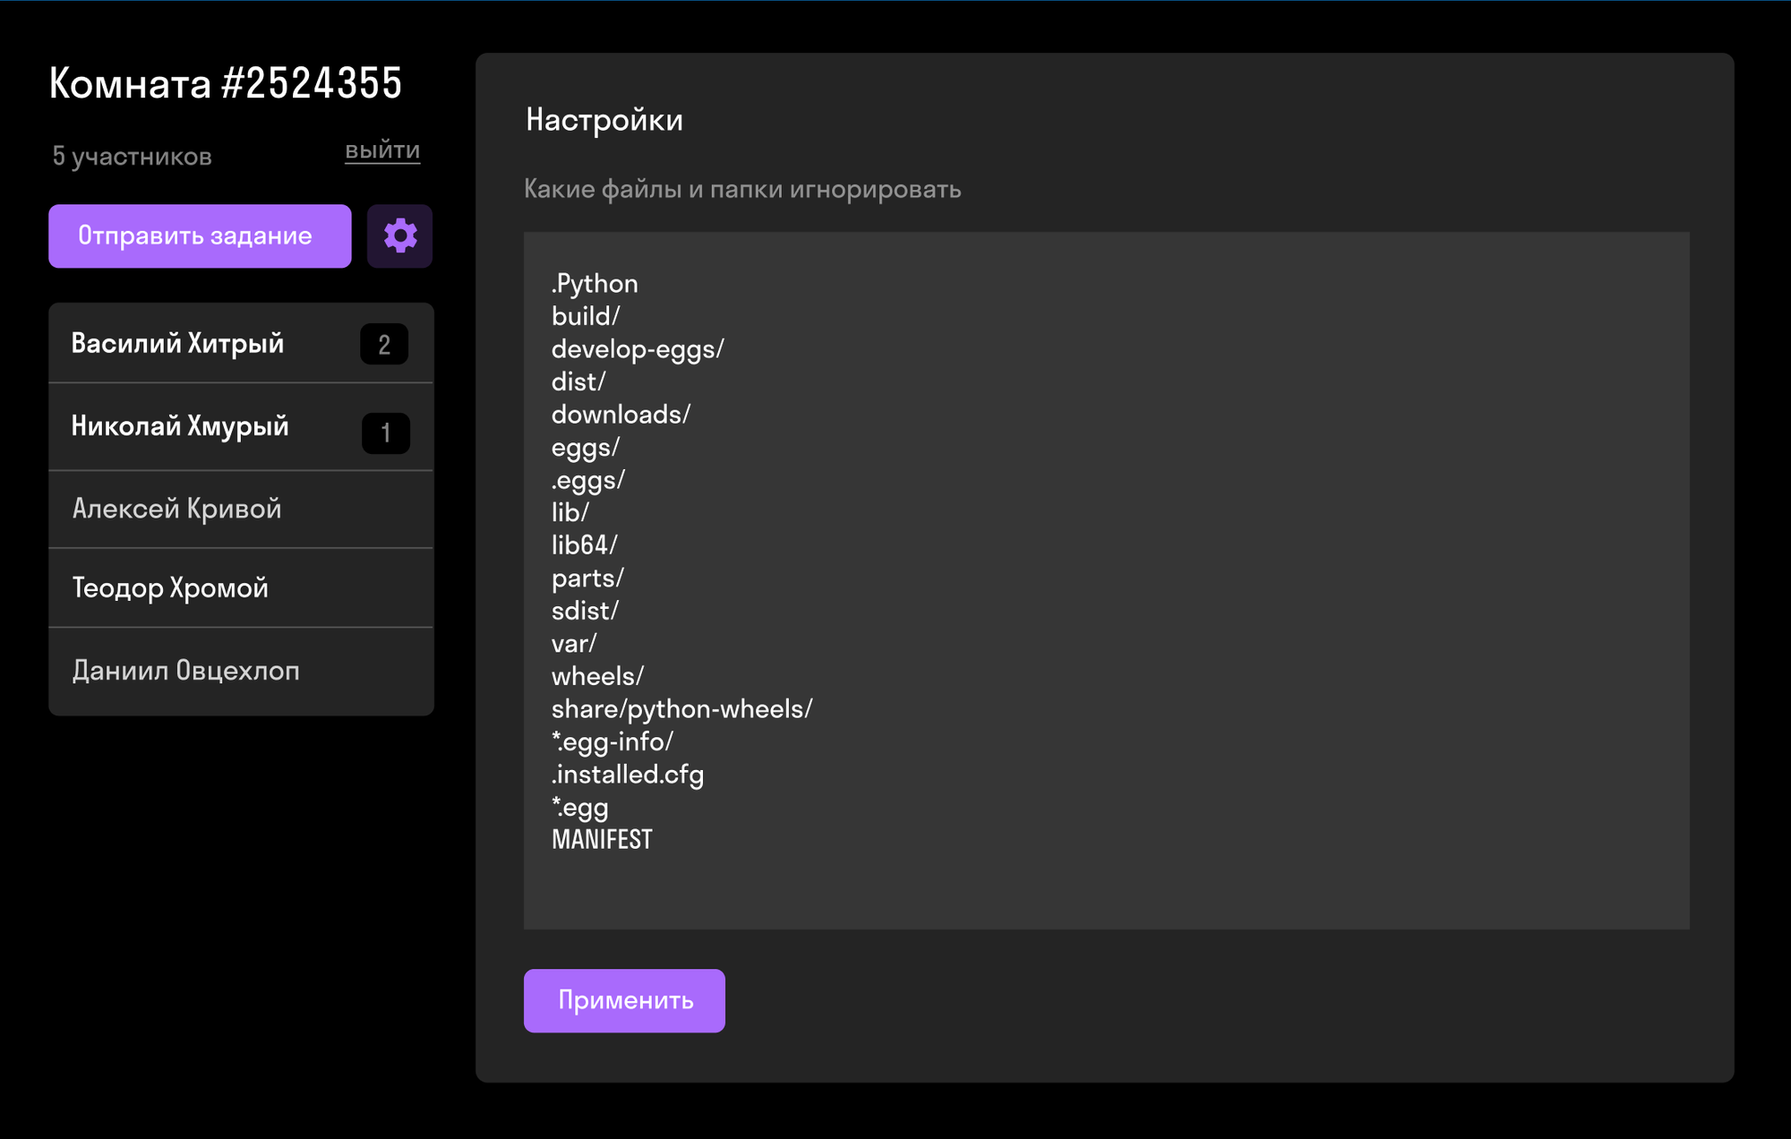The height and width of the screenshot is (1139, 1791).
Task: Click badge 2 next to Василий Хитрый
Action: coord(384,345)
